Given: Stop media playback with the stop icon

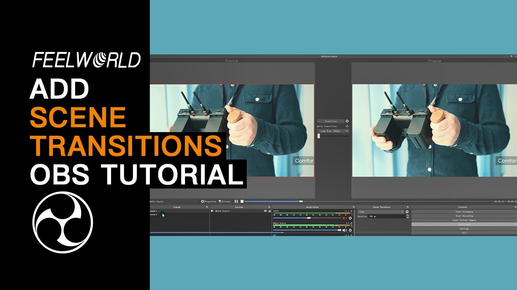Looking at the screenshot, I should [242, 201].
